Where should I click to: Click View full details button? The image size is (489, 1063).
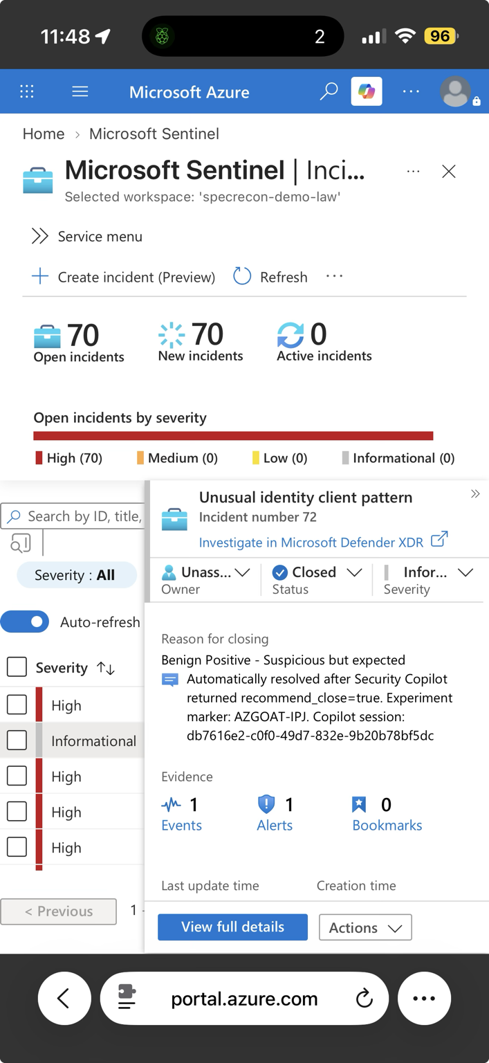coord(232,927)
